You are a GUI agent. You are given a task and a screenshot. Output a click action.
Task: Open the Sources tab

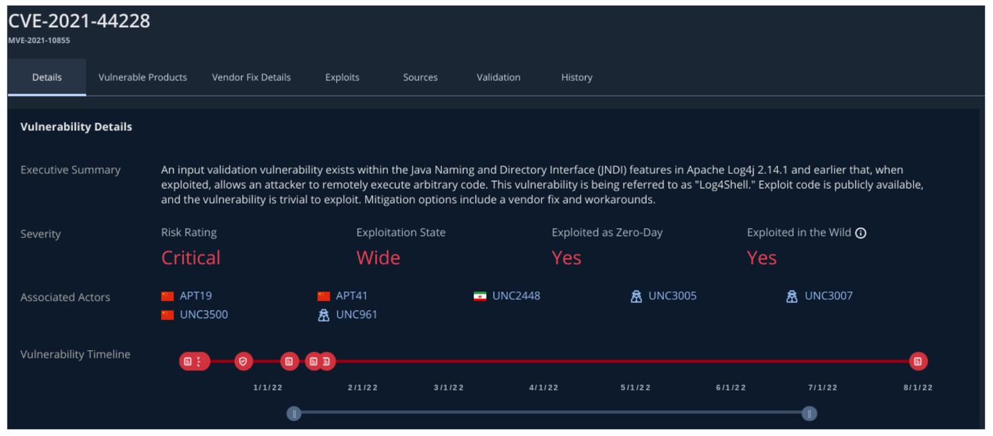[420, 77]
